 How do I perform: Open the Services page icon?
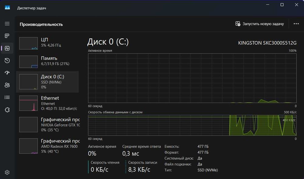click(x=7, y=110)
